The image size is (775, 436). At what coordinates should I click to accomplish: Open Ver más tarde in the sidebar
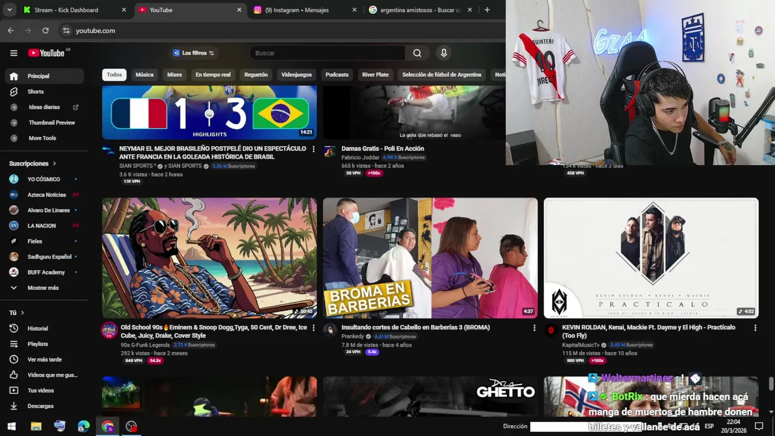click(44, 359)
